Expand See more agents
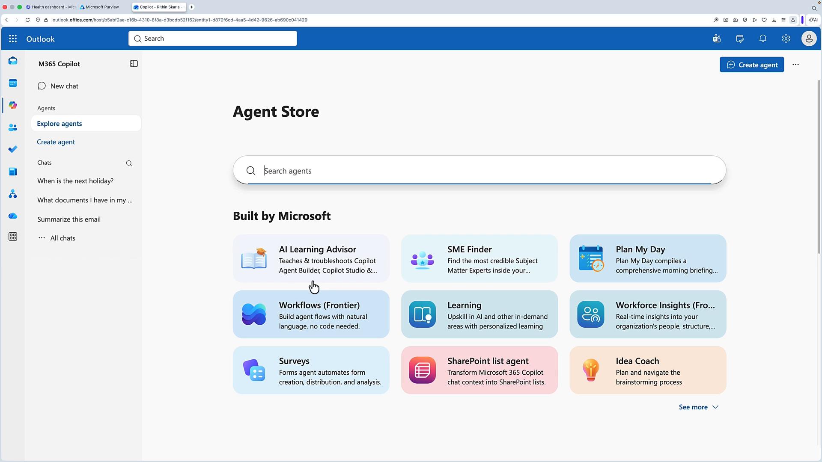The height and width of the screenshot is (462, 822). coord(698,407)
